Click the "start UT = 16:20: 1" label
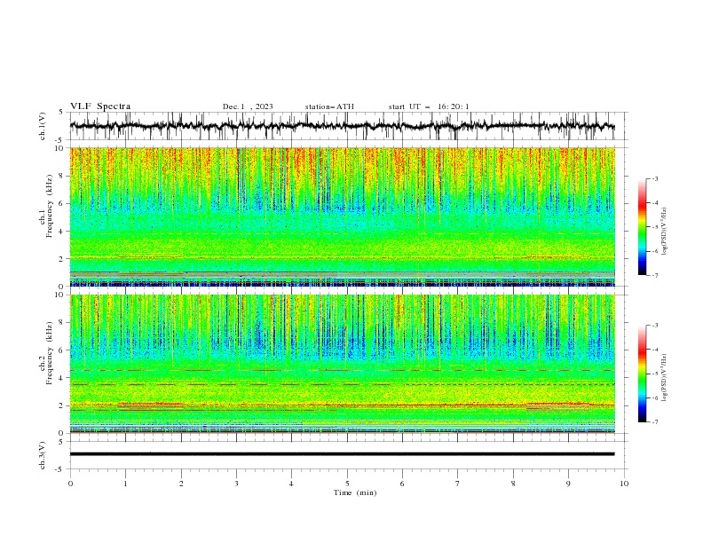Image resolution: width=703 pixels, height=543 pixels. click(429, 106)
